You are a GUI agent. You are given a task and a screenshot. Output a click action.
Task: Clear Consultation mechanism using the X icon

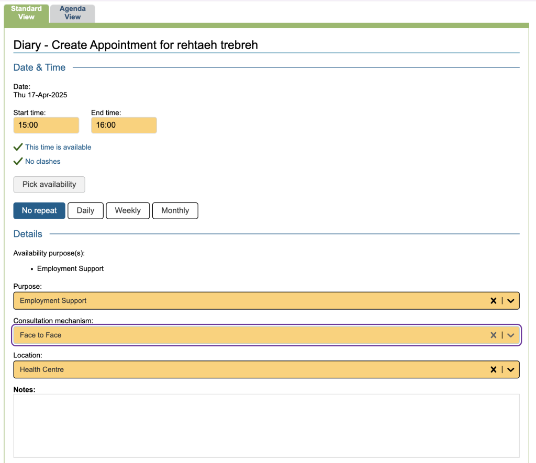click(493, 335)
